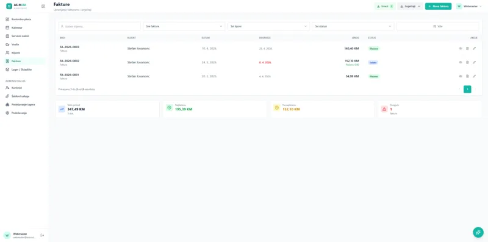The height and width of the screenshot is (242, 488).
Task: Click Stefan Jovanovic in the FA-2026-0003 row
Action: click(x=138, y=49)
